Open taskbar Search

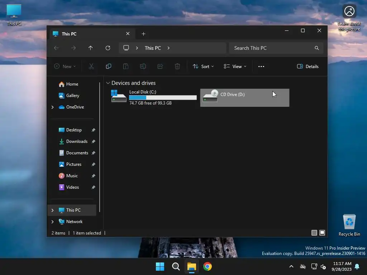point(176,266)
